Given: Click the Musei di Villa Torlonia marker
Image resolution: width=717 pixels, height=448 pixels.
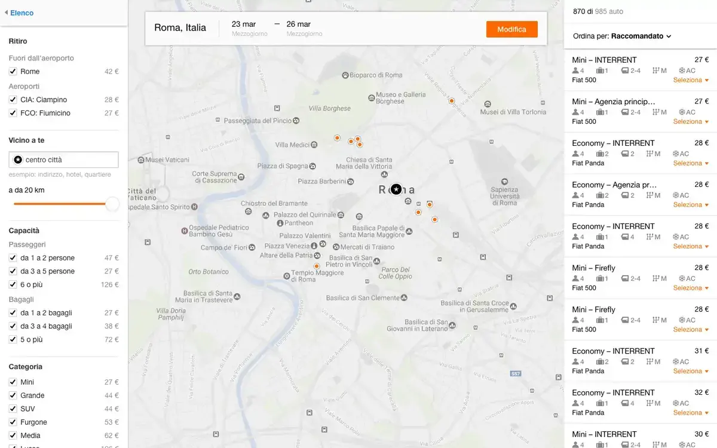Looking at the screenshot, I should click(488, 103).
